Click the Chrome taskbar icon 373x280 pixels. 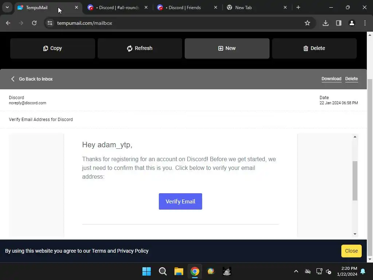tap(195, 271)
